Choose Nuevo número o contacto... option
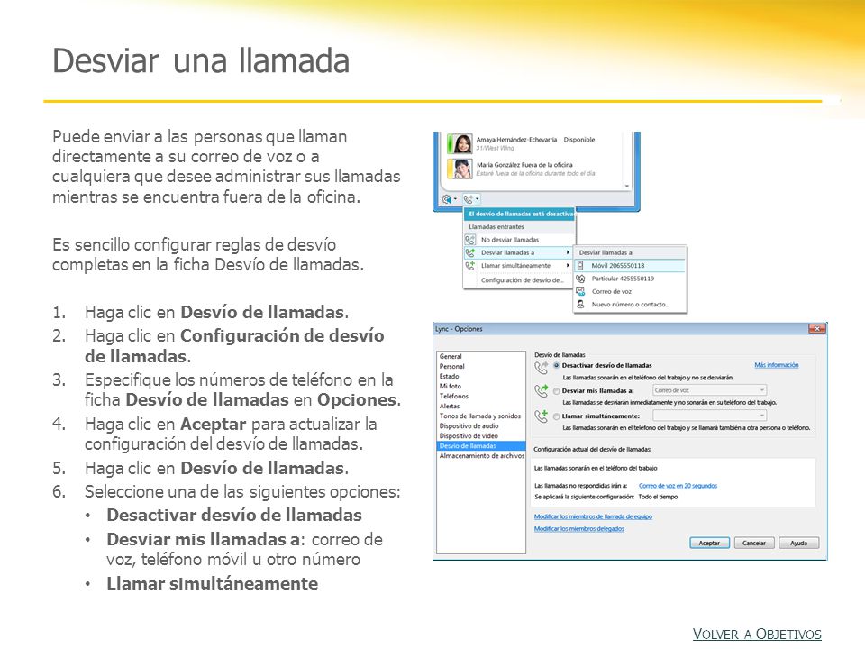Screen dimensions: 865x649 630,305
